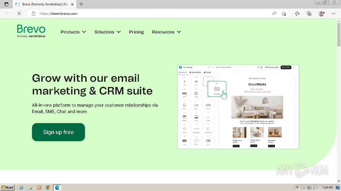
Task: Open the Collections panel
Action: click(x=309, y=14)
